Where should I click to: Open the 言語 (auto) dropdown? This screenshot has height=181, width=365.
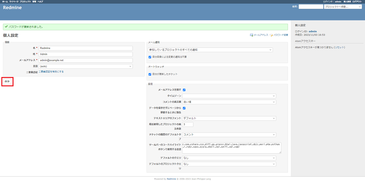point(86,66)
